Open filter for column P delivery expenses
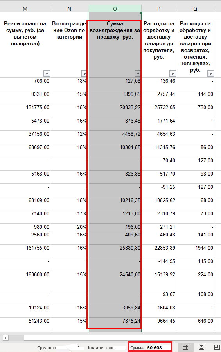 pyautogui.click(x=172, y=74)
